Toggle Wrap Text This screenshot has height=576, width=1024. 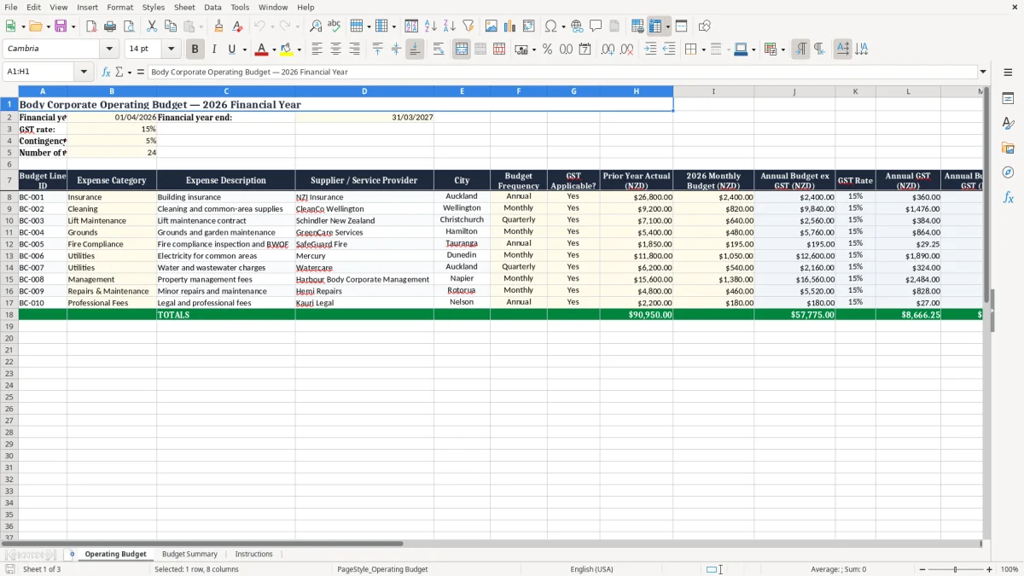click(439, 49)
